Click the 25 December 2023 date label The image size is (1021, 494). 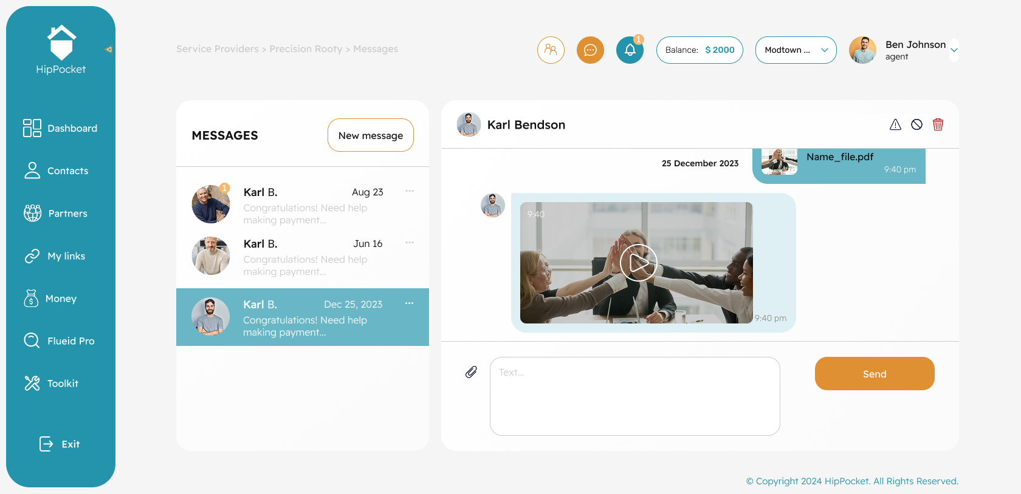pyautogui.click(x=700, y=163)
